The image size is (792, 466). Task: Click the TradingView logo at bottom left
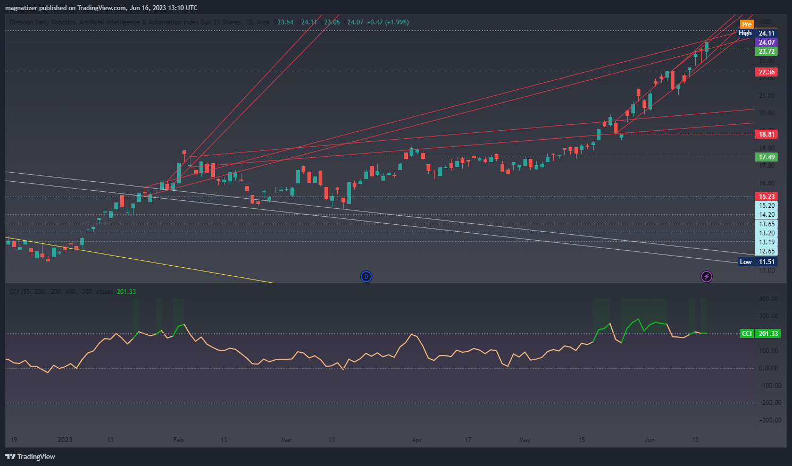tap(30, 456)
